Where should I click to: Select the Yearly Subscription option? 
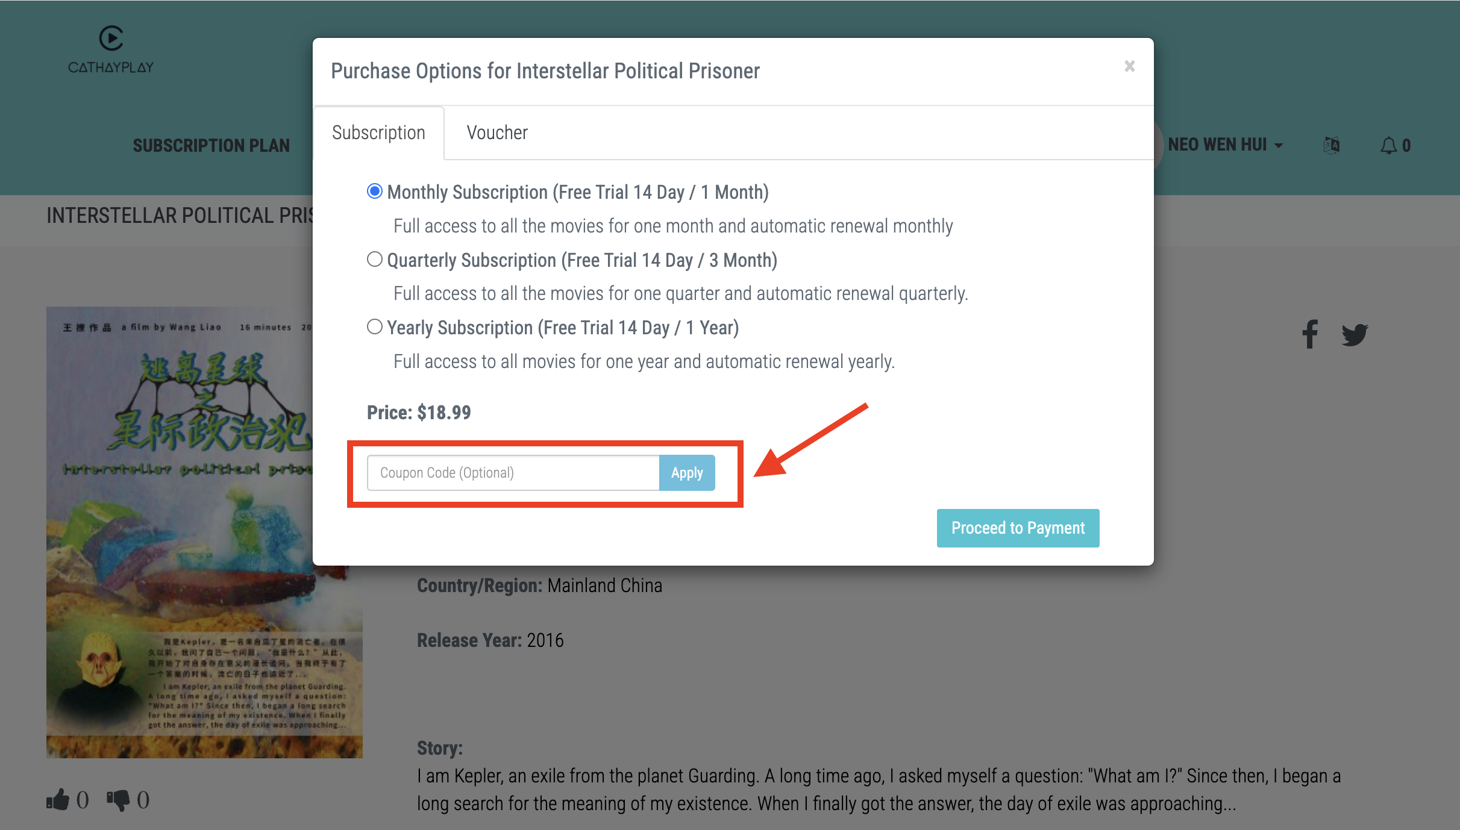374,326
